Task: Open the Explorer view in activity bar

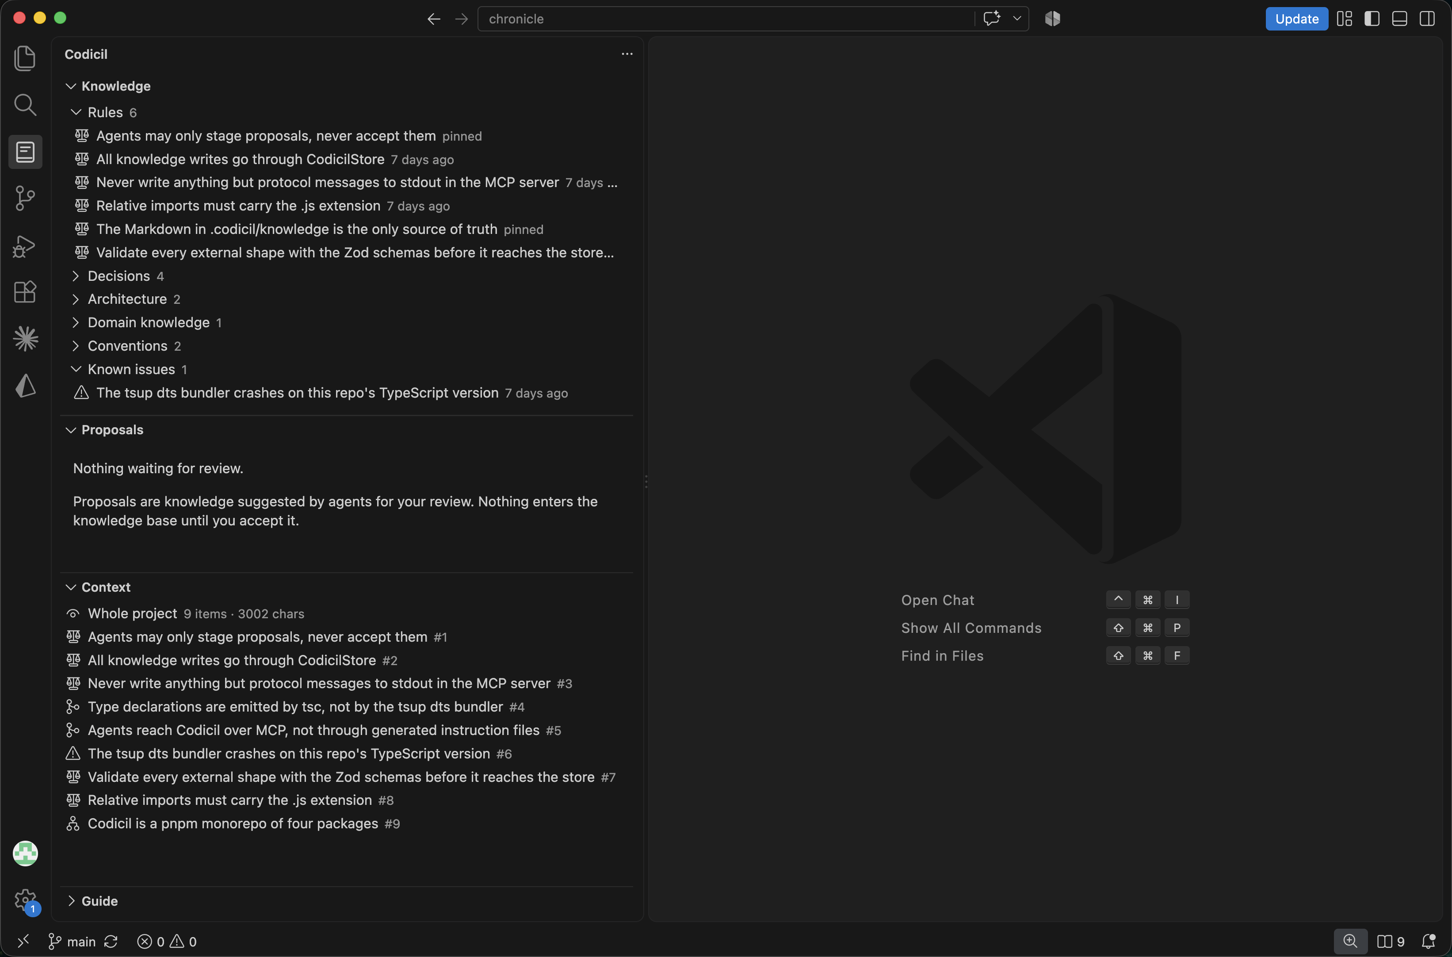Action: pyautogui.click(x=25, y=58)
